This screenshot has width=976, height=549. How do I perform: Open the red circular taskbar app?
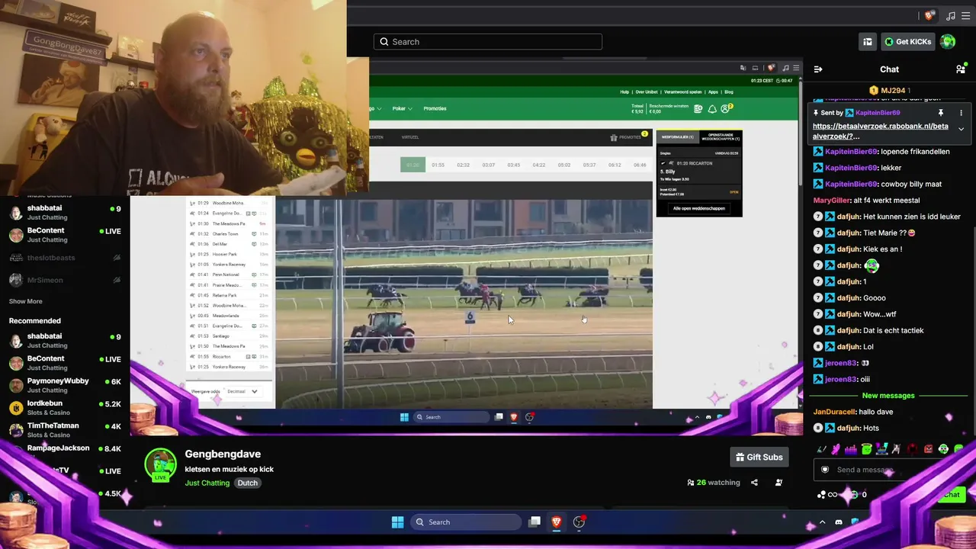pos(579,522)
